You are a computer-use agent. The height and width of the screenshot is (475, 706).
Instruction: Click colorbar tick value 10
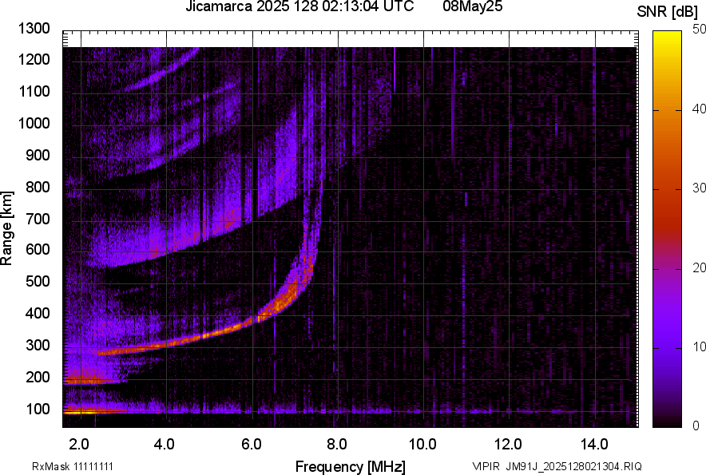699,346
